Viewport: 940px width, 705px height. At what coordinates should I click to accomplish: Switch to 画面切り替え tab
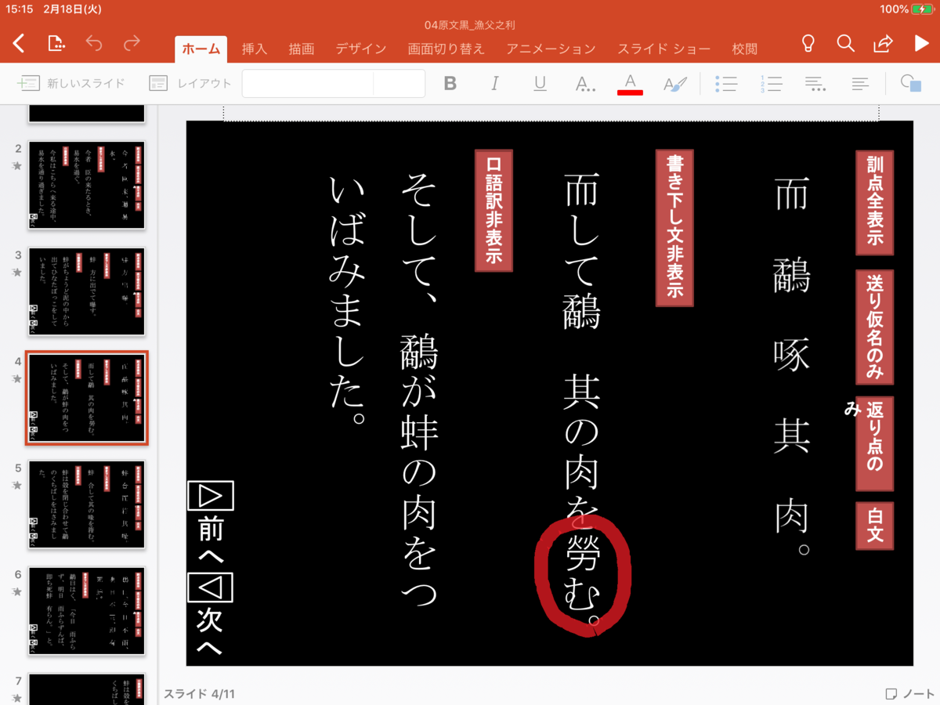(446, 49)
